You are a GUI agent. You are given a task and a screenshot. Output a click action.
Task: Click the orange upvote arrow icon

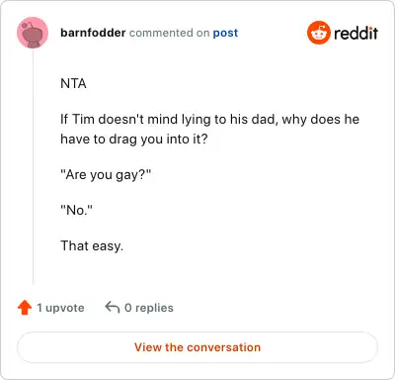[x=25, y=308]
